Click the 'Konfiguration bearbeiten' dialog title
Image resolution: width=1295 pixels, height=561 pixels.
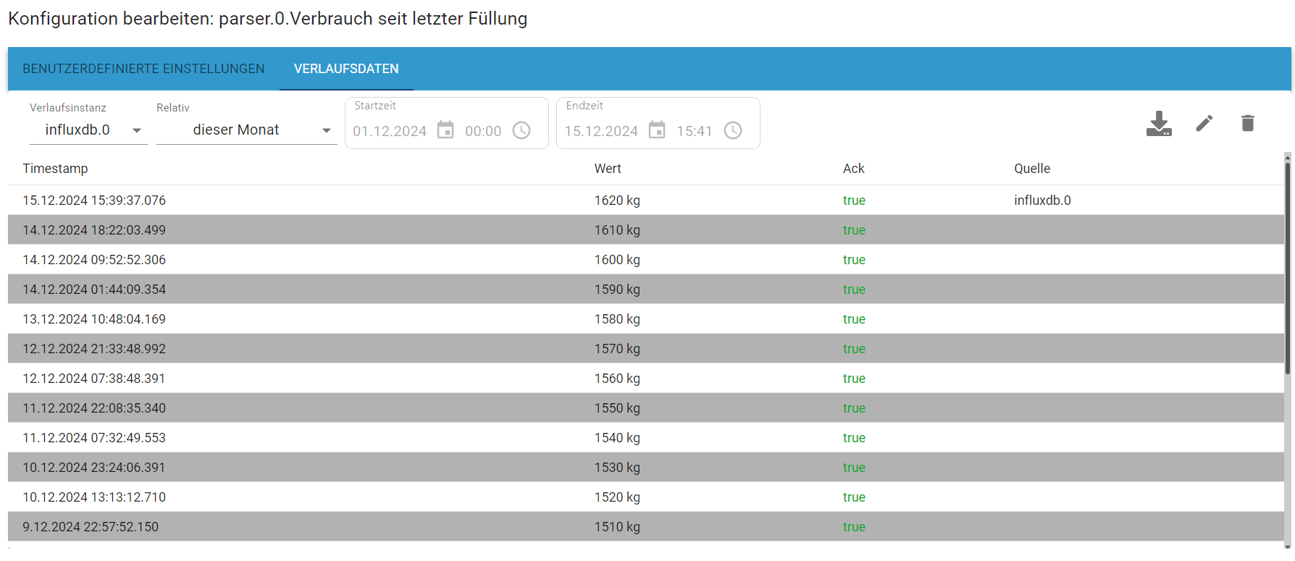pos(268,19)
